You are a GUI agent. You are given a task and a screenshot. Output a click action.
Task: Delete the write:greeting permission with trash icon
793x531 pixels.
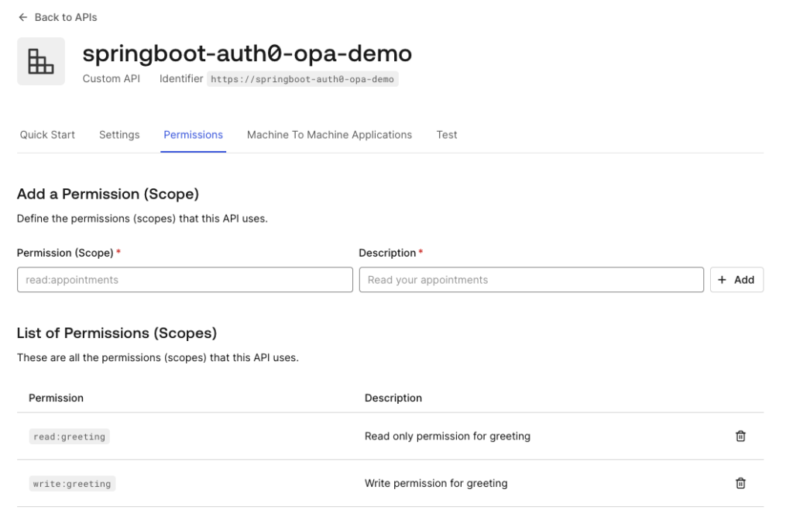point(740,483)
